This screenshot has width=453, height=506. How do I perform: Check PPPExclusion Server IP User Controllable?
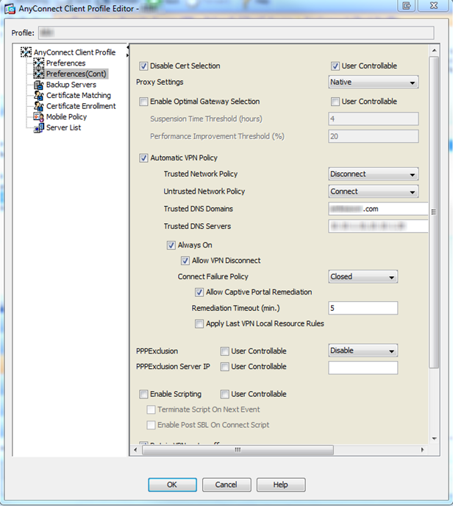tap(224, 367)
